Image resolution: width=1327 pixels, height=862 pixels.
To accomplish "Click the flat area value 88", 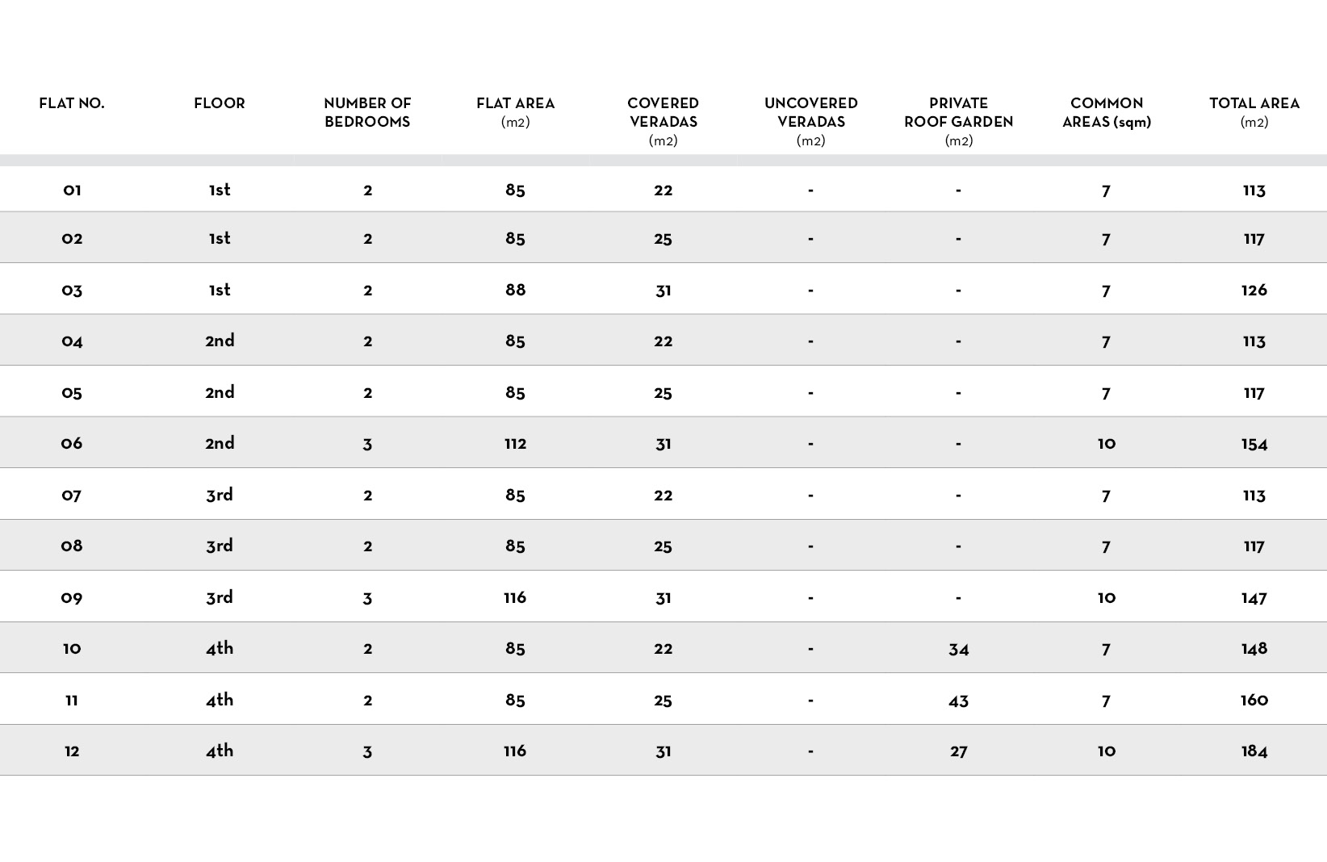I will [x=515, y=290].
